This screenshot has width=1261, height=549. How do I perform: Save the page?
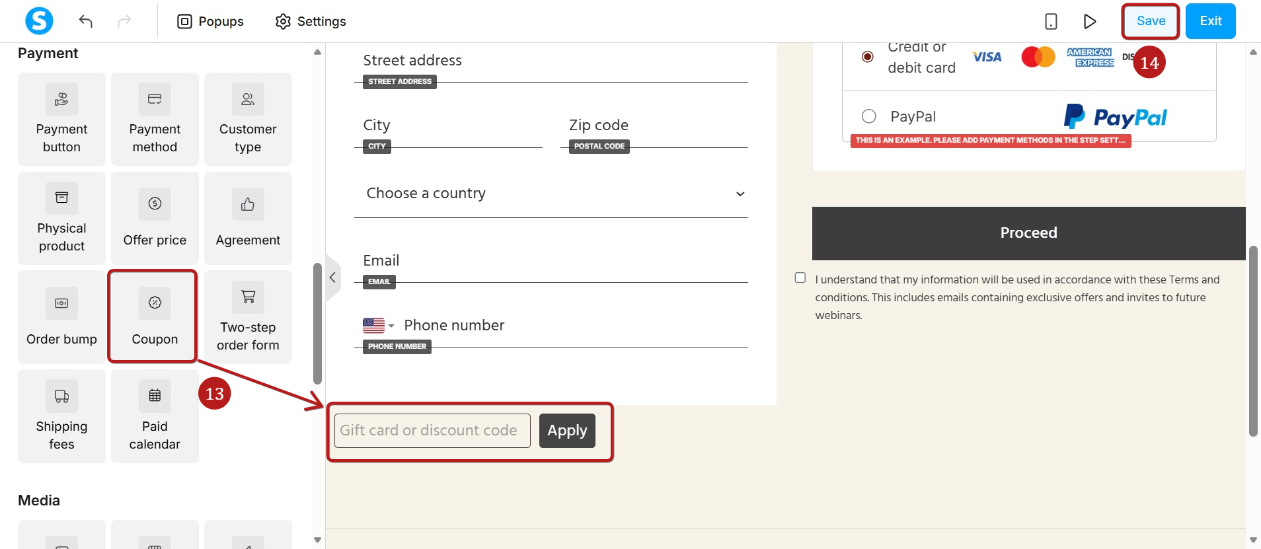pos(1151,21)
